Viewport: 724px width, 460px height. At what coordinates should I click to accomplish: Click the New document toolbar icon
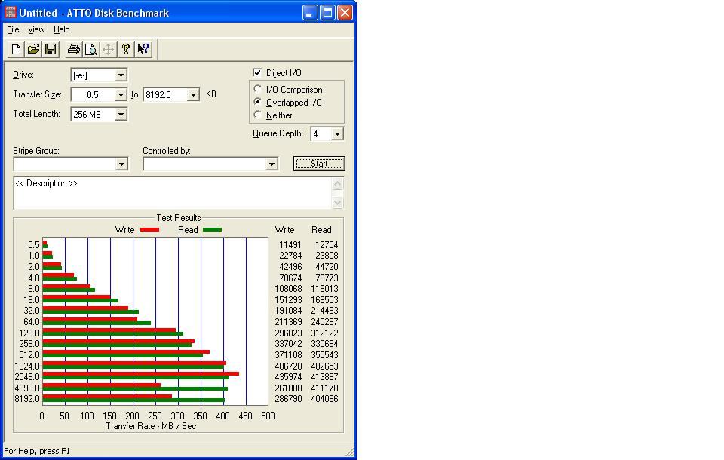[x=16, y=49]
